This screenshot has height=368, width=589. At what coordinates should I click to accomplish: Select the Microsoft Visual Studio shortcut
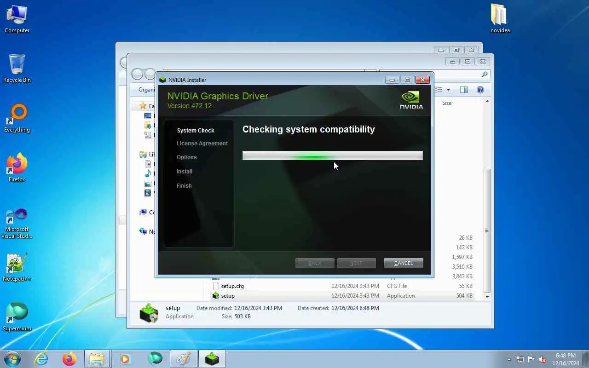coord(17,224)
